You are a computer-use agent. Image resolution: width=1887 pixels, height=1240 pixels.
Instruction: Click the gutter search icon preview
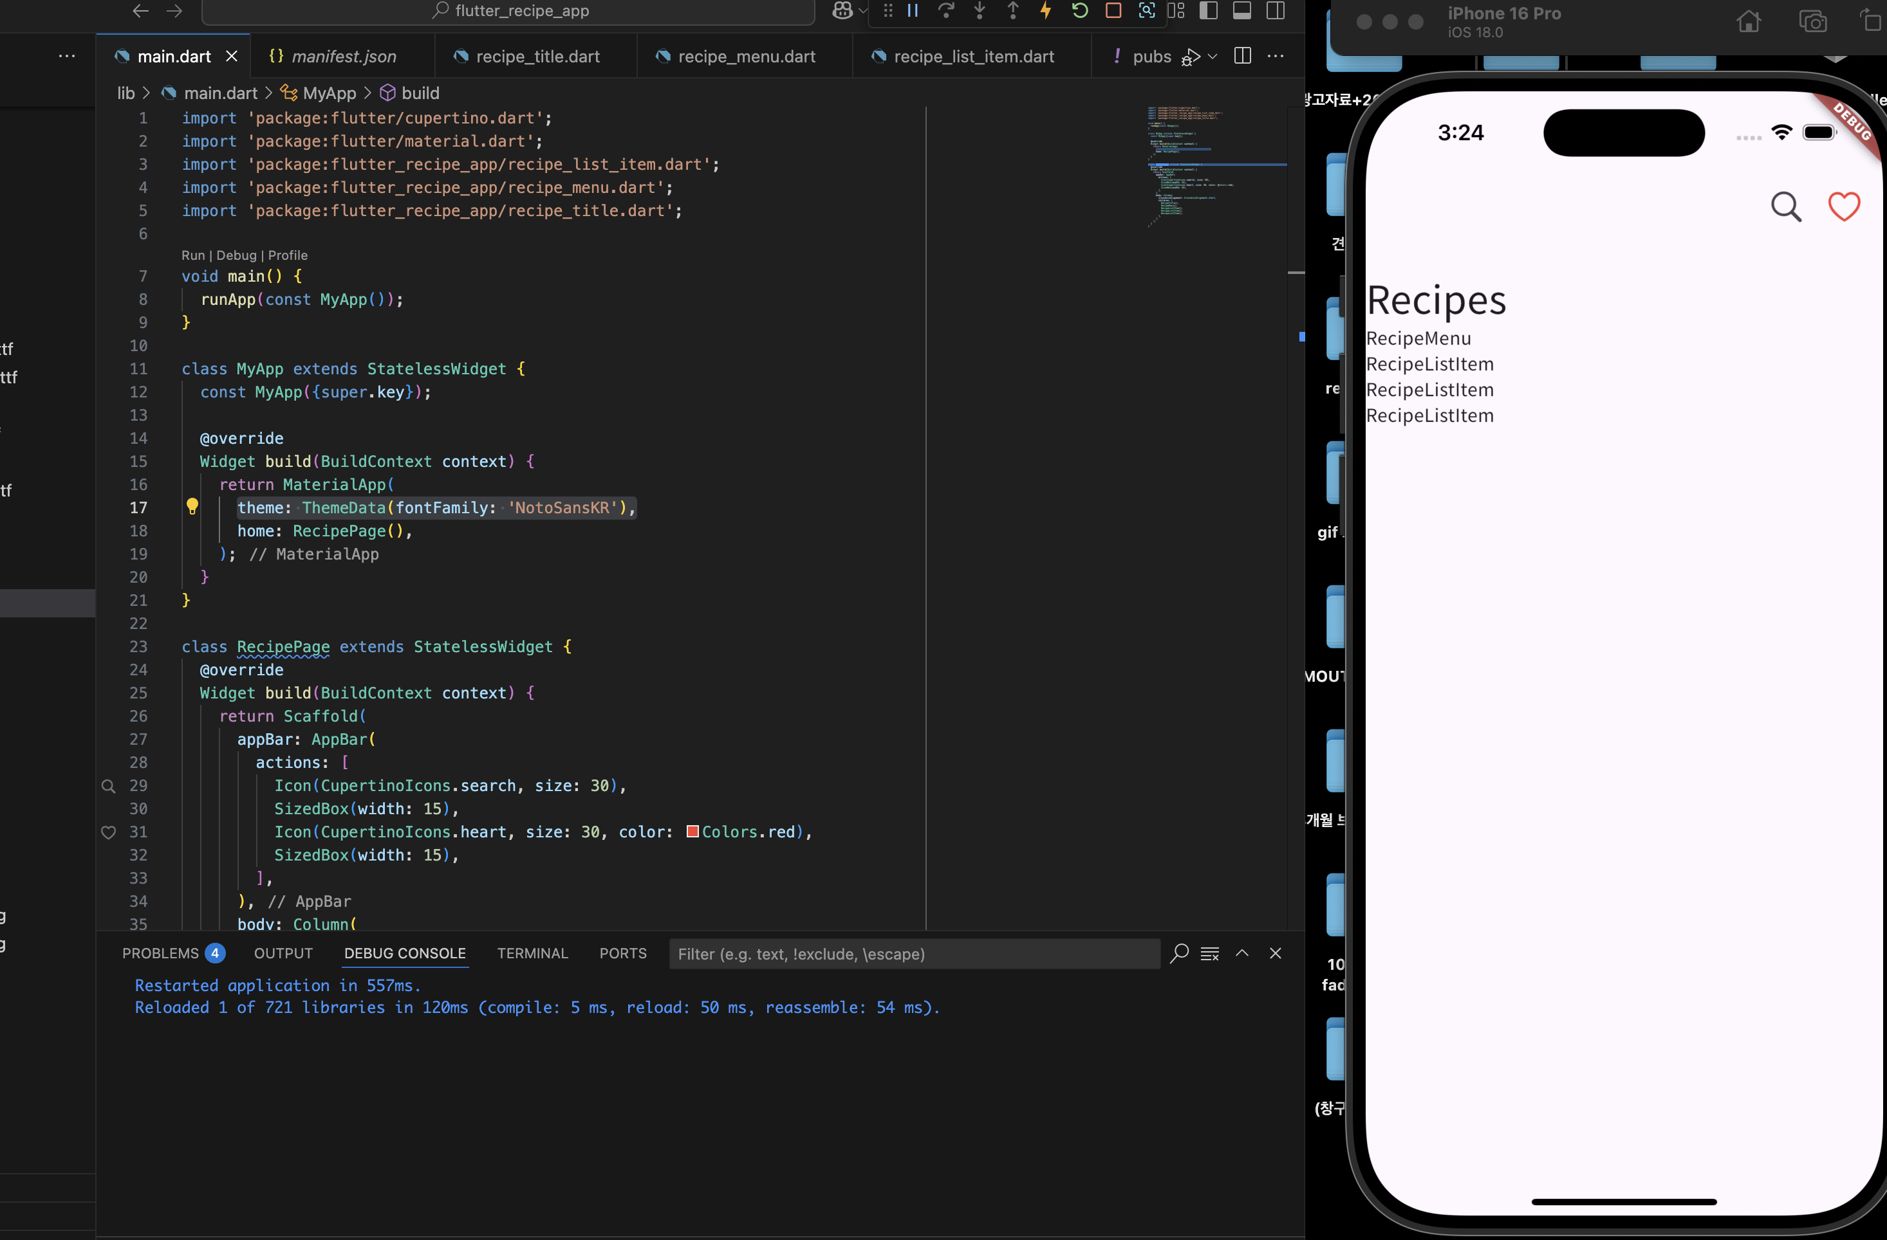coord(109,786)
